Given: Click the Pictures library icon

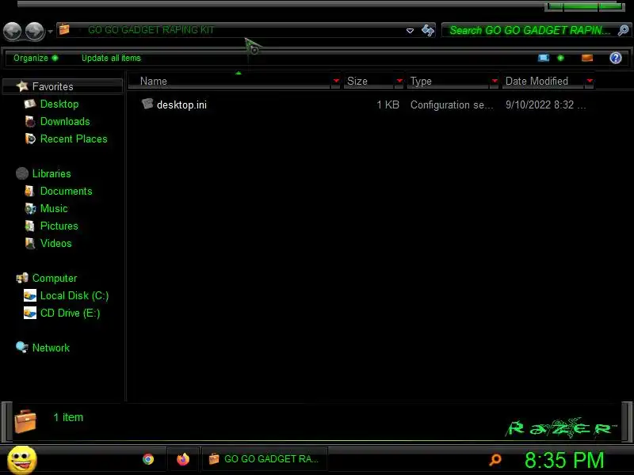Looking at the screenshot, I should click(x=29, y=226).
